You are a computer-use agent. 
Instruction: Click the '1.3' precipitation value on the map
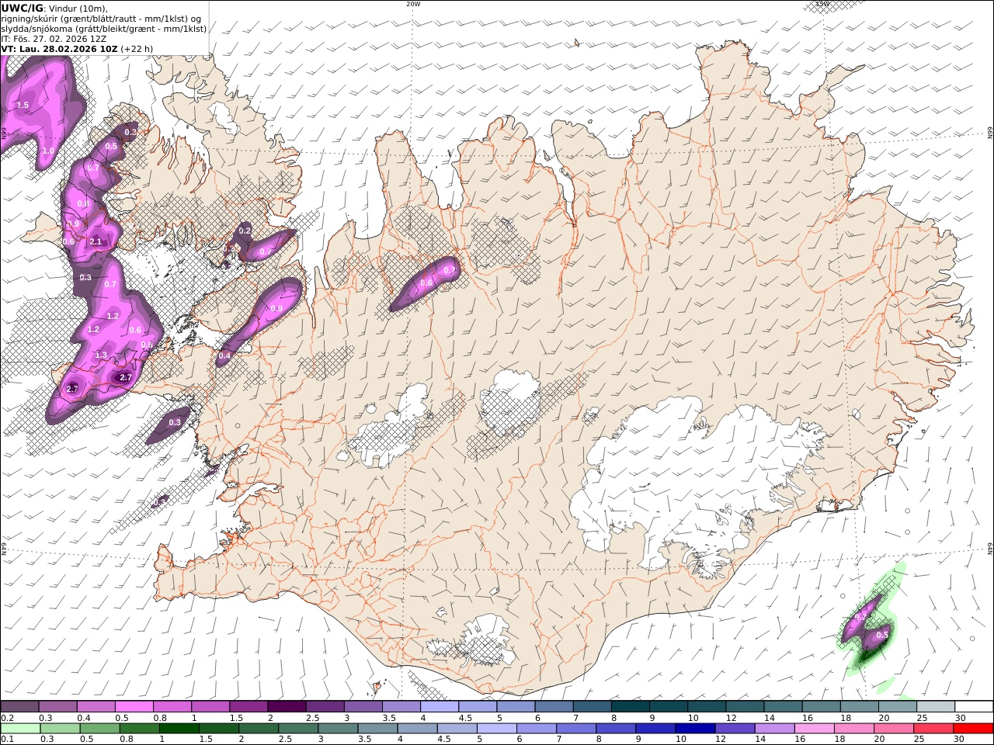coord(101,355)
